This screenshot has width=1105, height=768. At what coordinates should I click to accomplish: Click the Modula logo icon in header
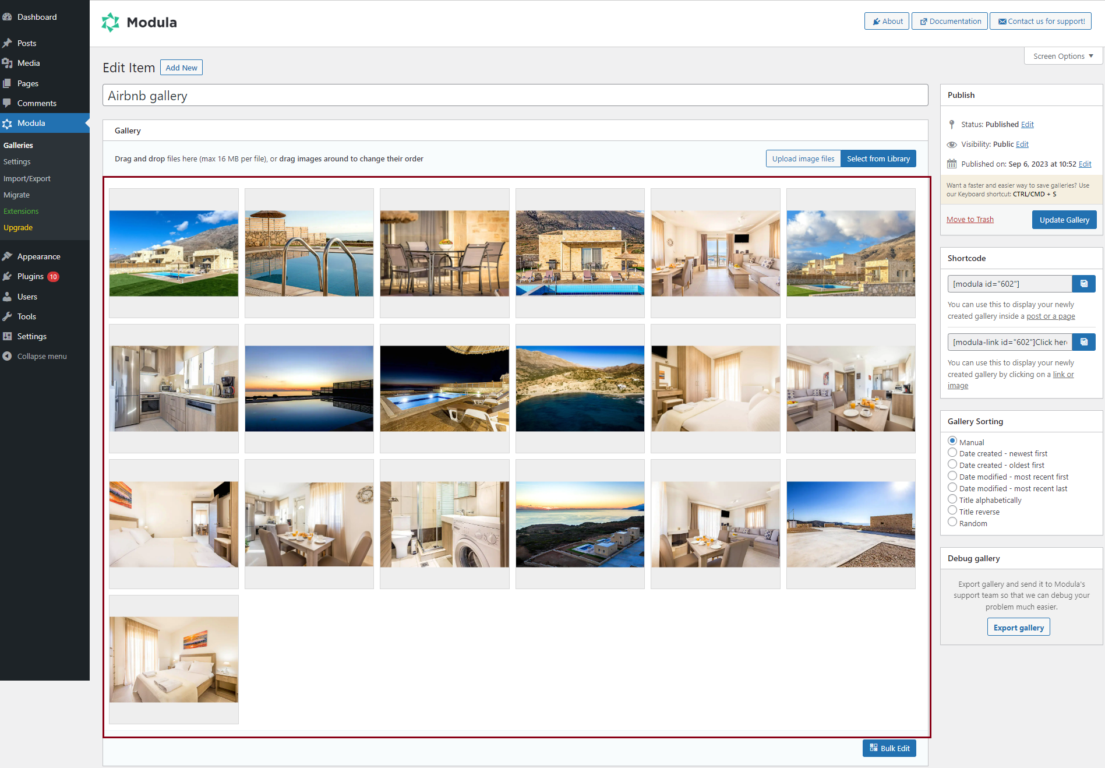tap(110, 22)
